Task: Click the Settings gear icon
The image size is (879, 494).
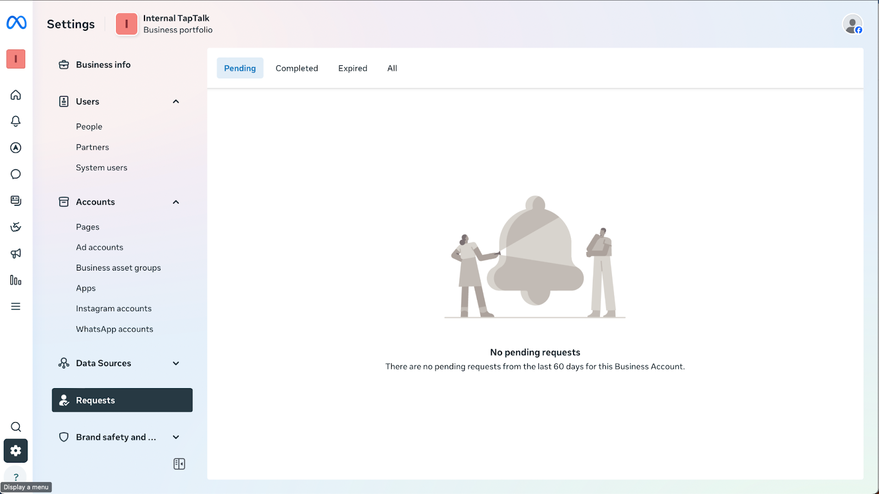Action: coord(16,451)
